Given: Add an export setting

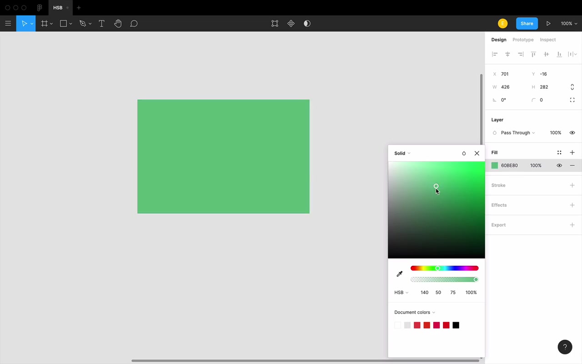Looking at the screenshot, I should [572, 225].
